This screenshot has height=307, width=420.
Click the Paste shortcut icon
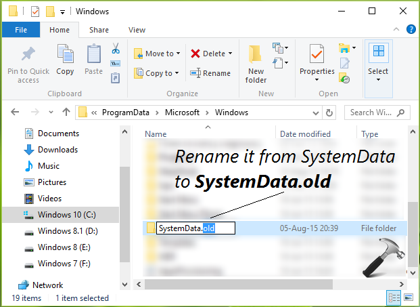[x=116, y=78]
